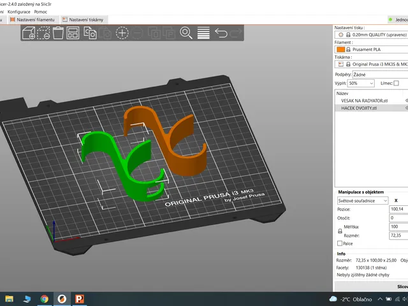Show hidden tray icons chevron
The width and height of the screenshot is (408, 306).
[x=380, y=299]
